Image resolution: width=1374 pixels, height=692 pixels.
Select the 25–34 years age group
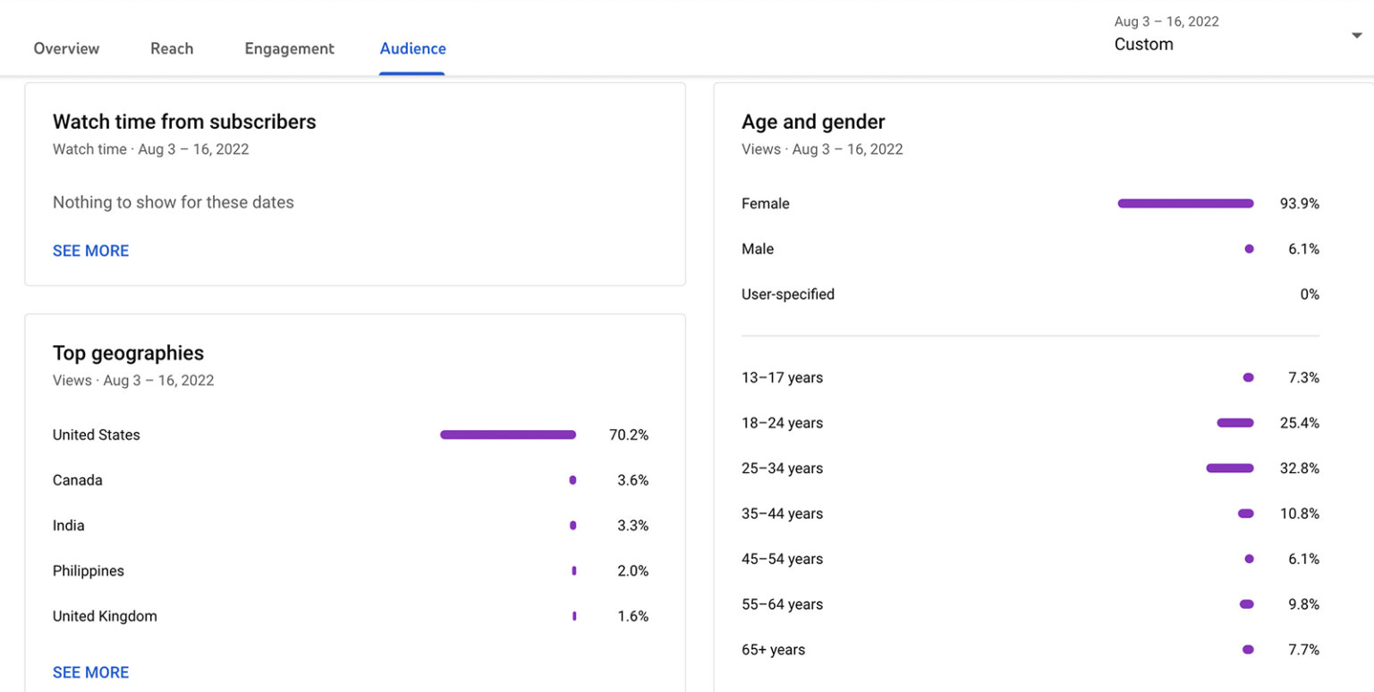(x=783, y=468)
